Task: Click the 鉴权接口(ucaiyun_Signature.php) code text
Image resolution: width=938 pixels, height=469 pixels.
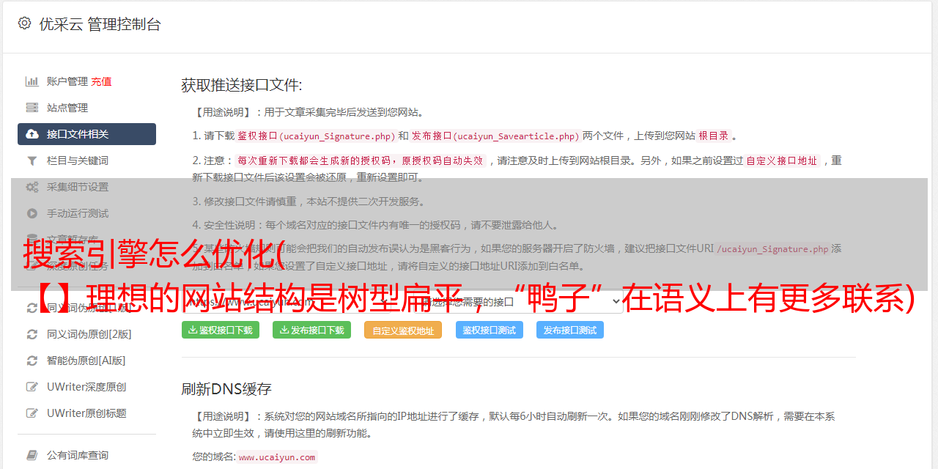Action: coord(316,136)
